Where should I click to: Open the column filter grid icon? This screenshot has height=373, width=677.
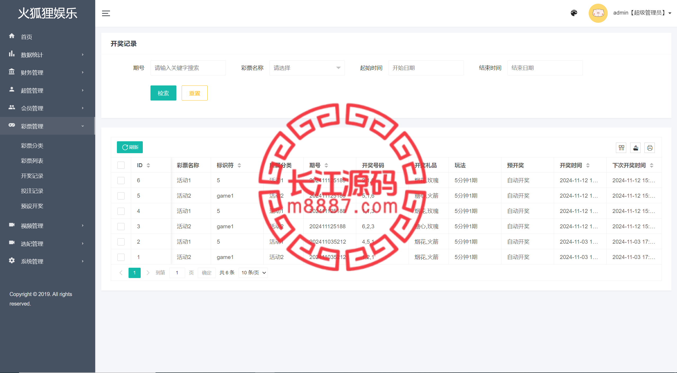(x=621, y=148)
